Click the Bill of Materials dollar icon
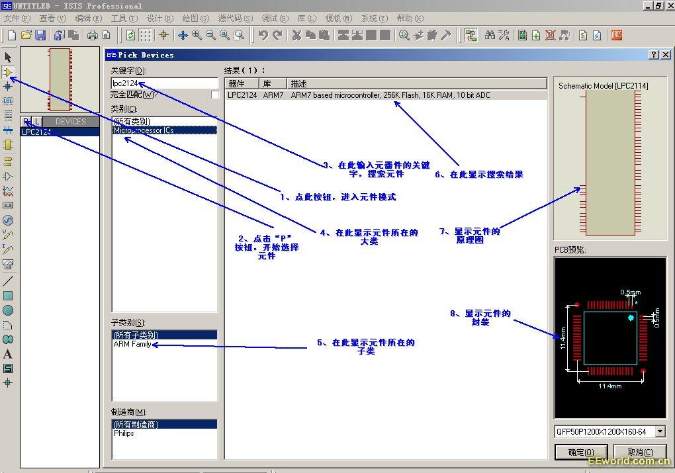 pyautogui.click(x=583, y=35)
